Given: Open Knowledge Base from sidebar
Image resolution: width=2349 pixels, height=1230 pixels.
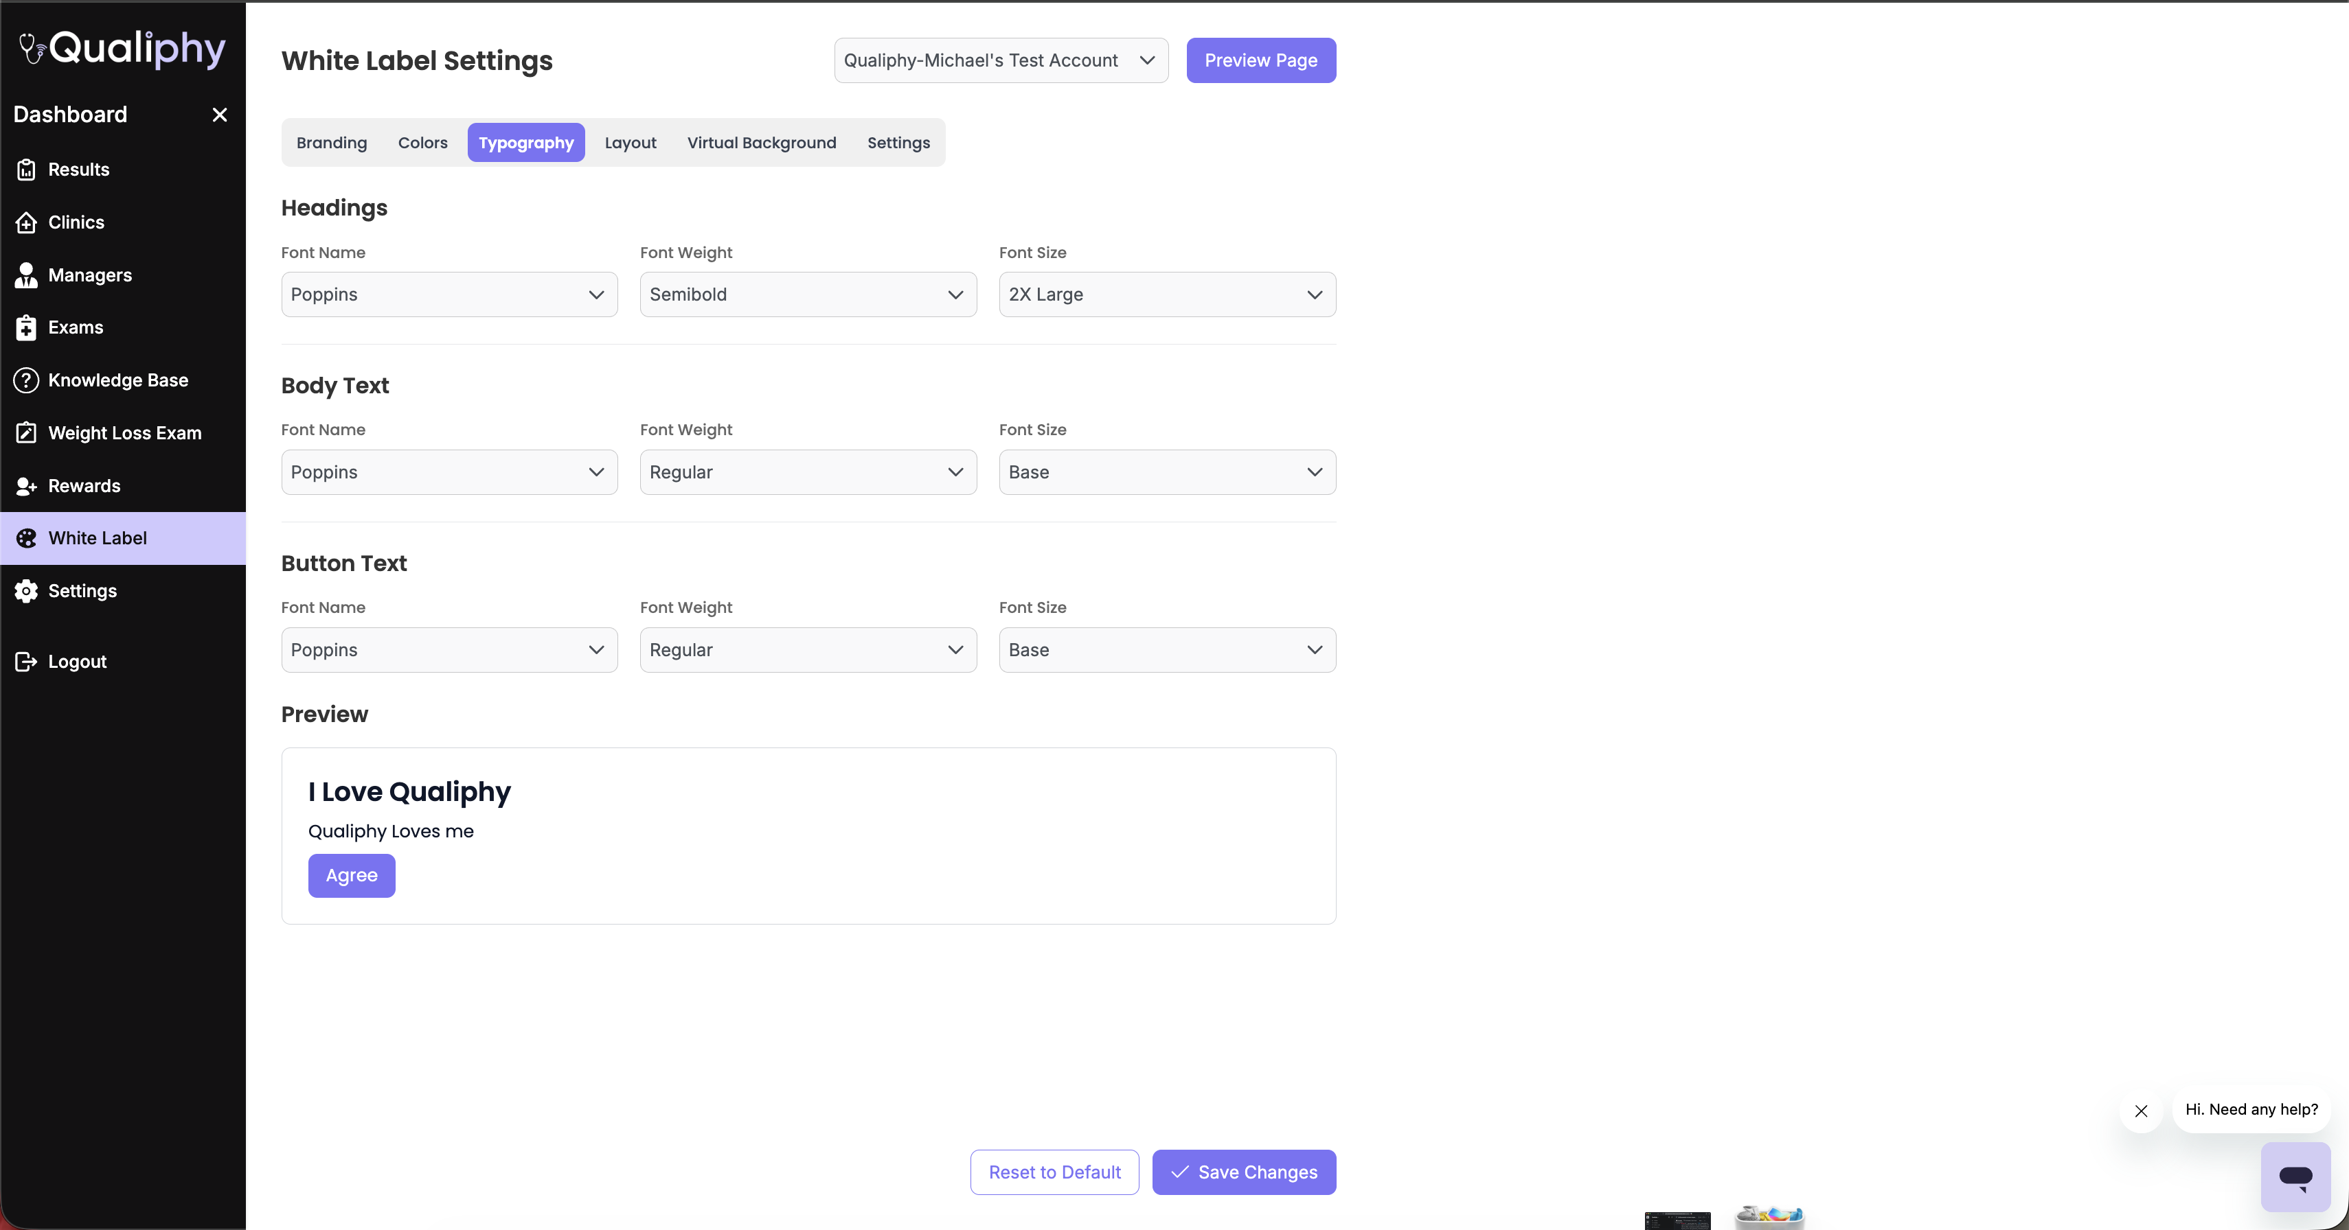Looking at the screenshot, I should pyautogui.click(x=123, y=381).
